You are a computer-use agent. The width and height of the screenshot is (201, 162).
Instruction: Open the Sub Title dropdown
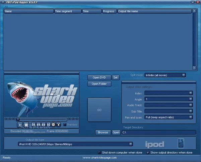[191, 111]
